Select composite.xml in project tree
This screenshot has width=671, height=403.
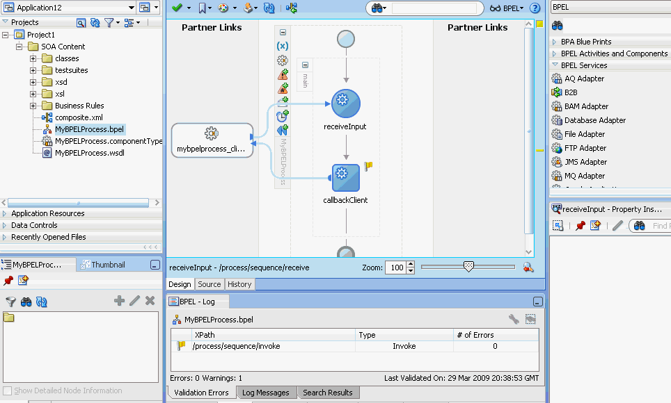pos(79,117)
